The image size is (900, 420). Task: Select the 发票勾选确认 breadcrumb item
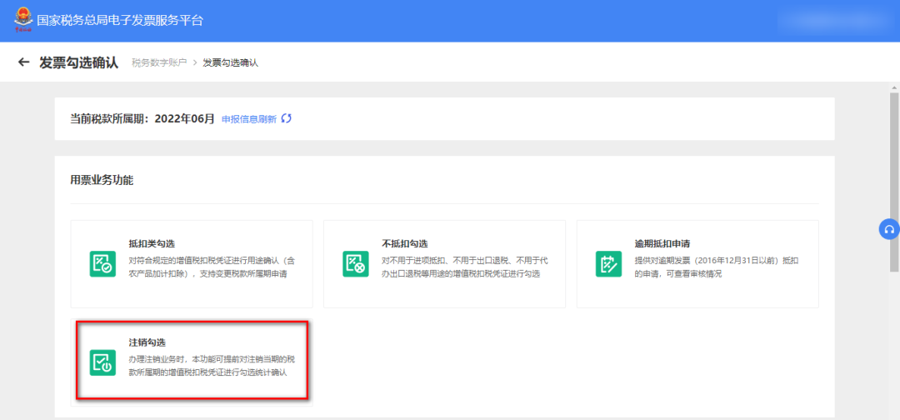click(230, 63)
